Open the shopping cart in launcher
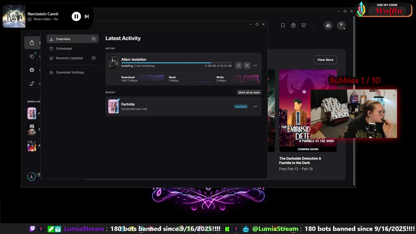Image resolution: width=416 pixels, height=234 pixels. click(x=304, y=25)
